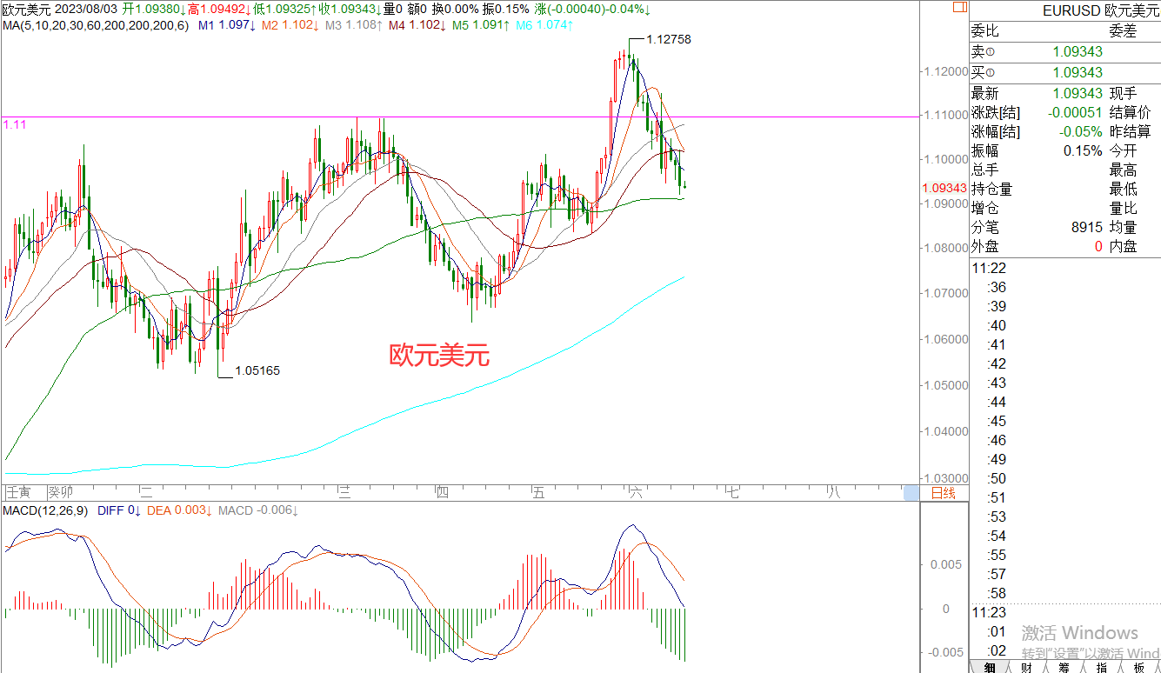The height and width of the screenshot is (673, 1161).
Task: Click the 涨跌[结] value -0.00051
Action: 1075,112
